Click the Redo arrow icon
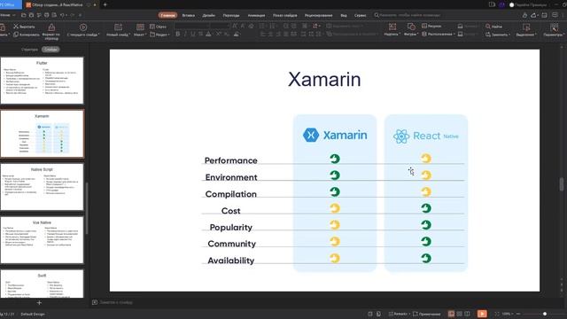 (73, 15)
